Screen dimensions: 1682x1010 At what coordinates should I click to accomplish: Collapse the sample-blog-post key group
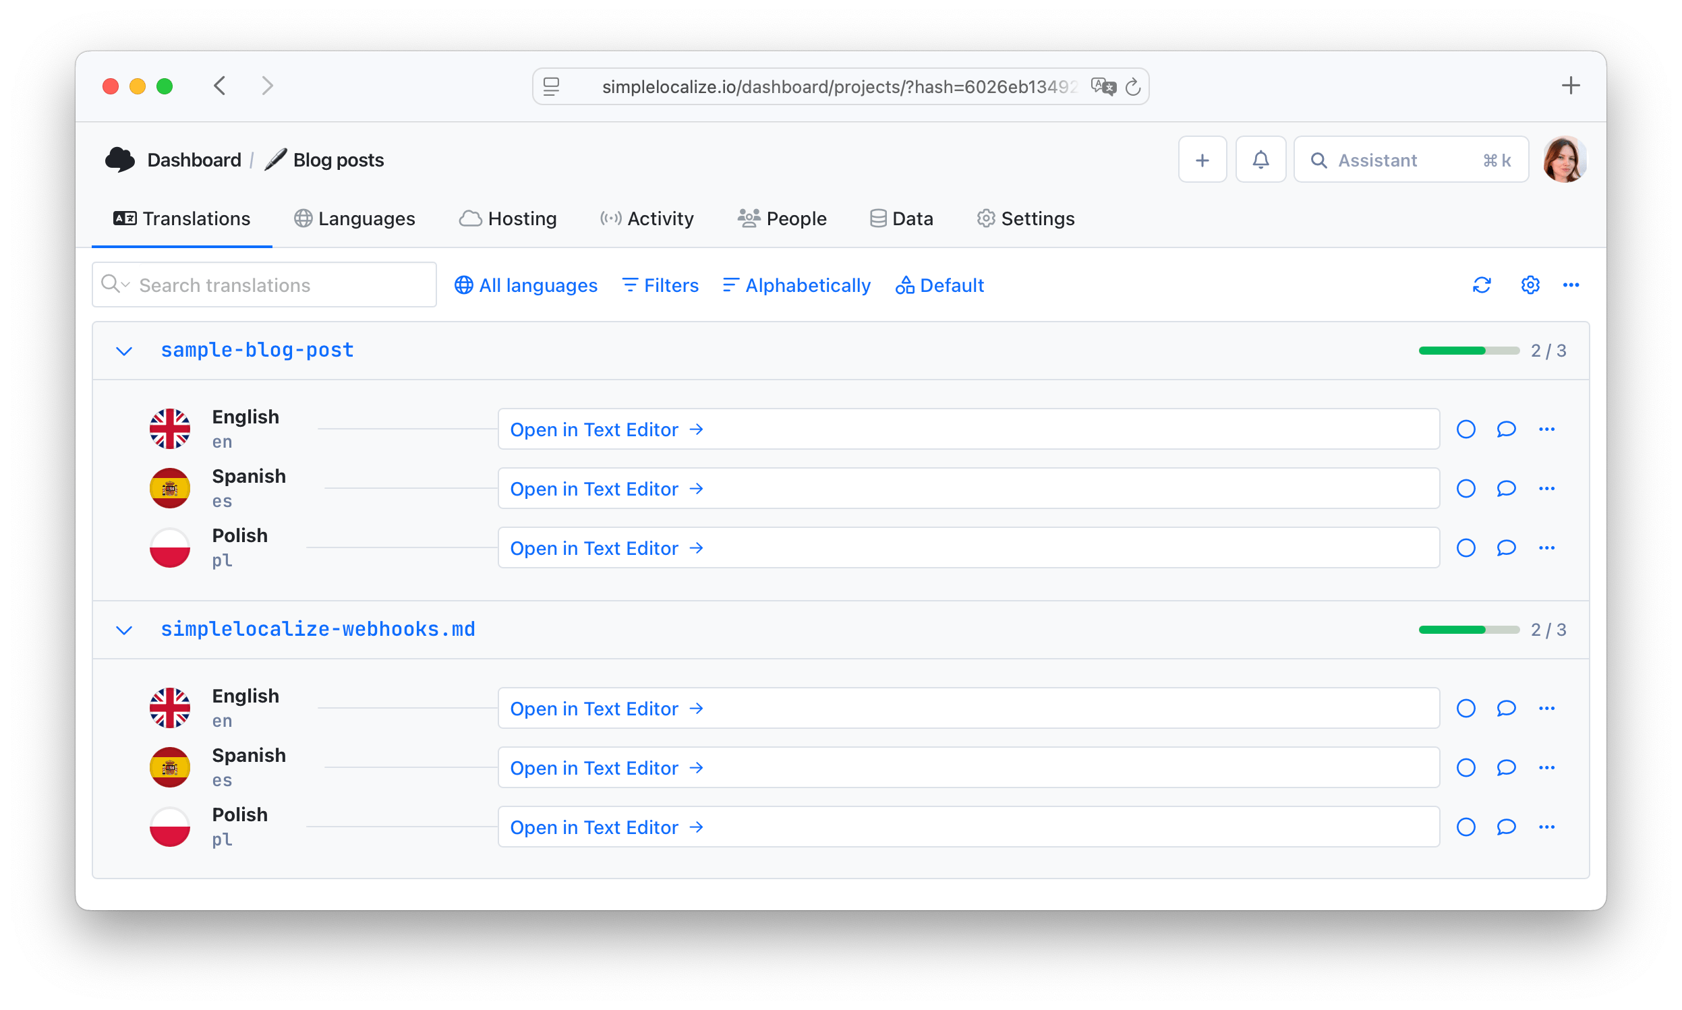[x=124, y=351]
